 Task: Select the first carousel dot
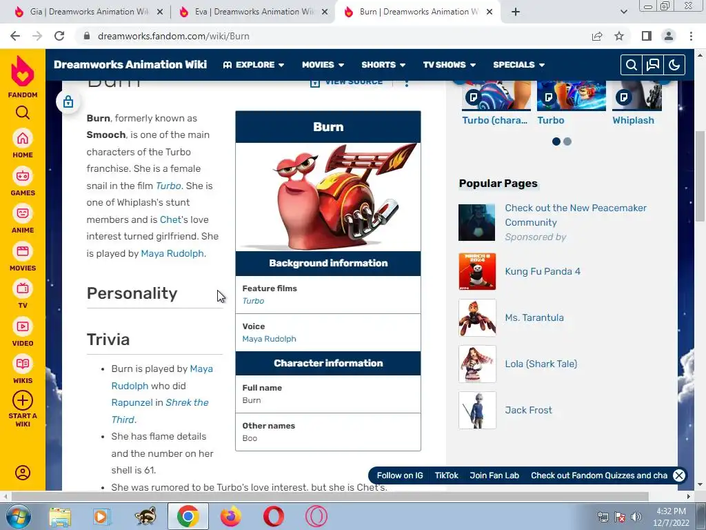pos(556,141)
